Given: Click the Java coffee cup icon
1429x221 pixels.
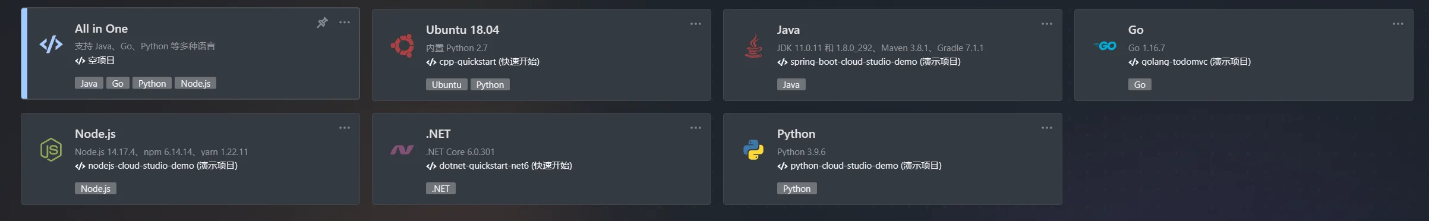Looking at the screenshot, I should point(753,46).
